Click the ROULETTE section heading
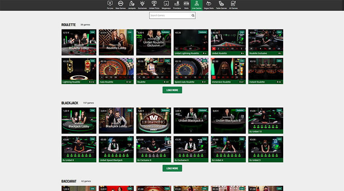This screenshot has height=191, width=344. (x=68, y=25)
